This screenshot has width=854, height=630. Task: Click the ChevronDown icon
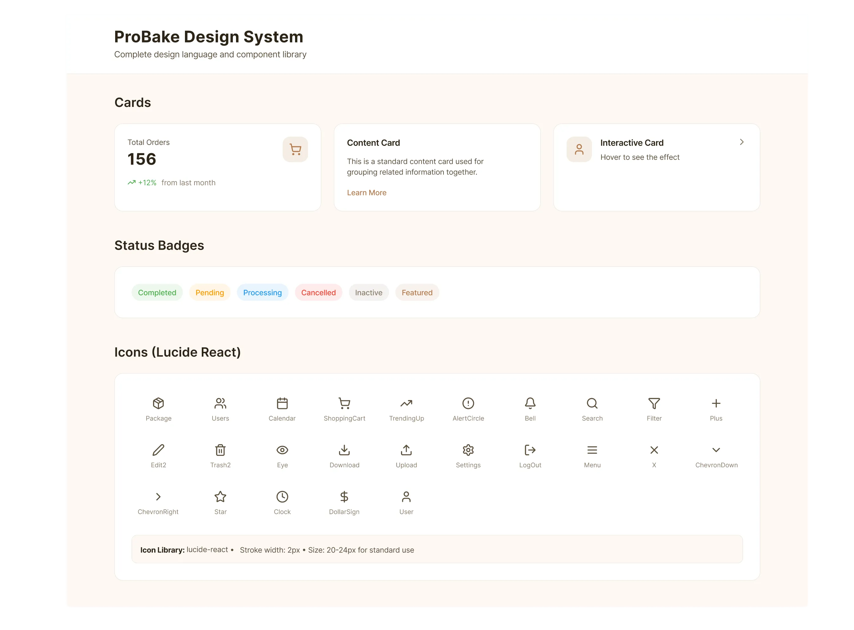click(x=716, y=450)
